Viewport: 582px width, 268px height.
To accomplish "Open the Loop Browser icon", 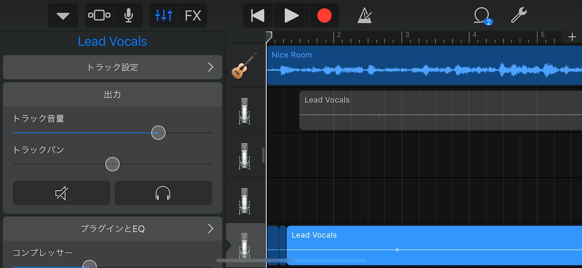I will point(482,16).
